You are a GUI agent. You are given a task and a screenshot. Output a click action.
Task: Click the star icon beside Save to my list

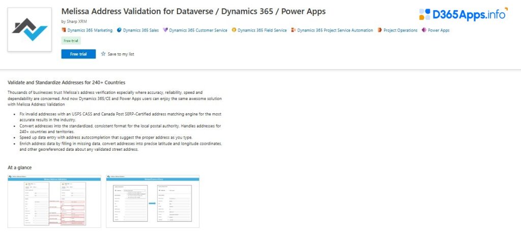pyautogui.click(x=103, y=54)
